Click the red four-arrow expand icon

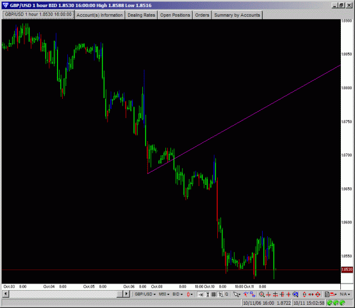coord(318,294)
